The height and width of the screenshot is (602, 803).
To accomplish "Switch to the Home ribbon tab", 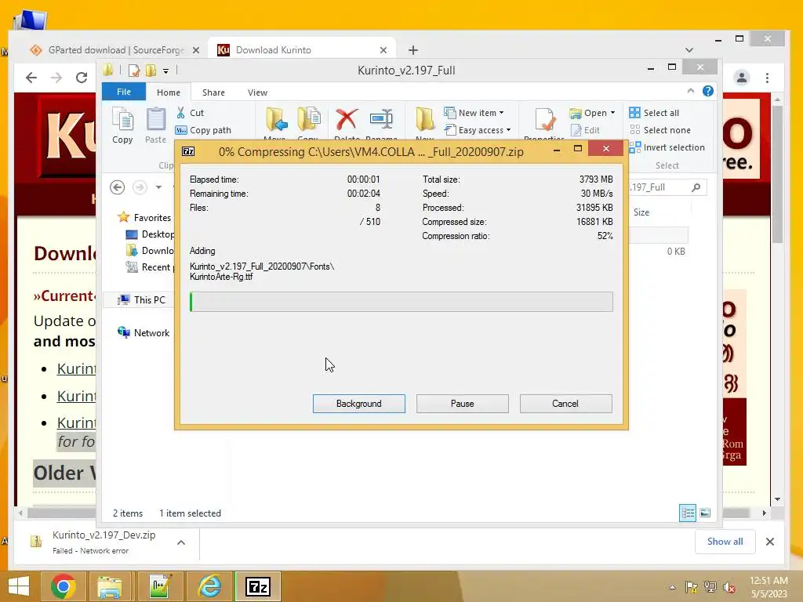I will pos(169,92).
